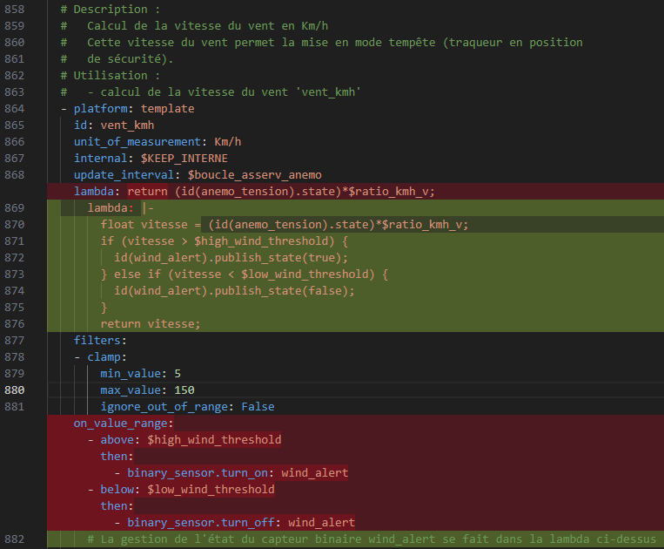Click line number 876 in the gutter
664x549 pixels.
15,324
